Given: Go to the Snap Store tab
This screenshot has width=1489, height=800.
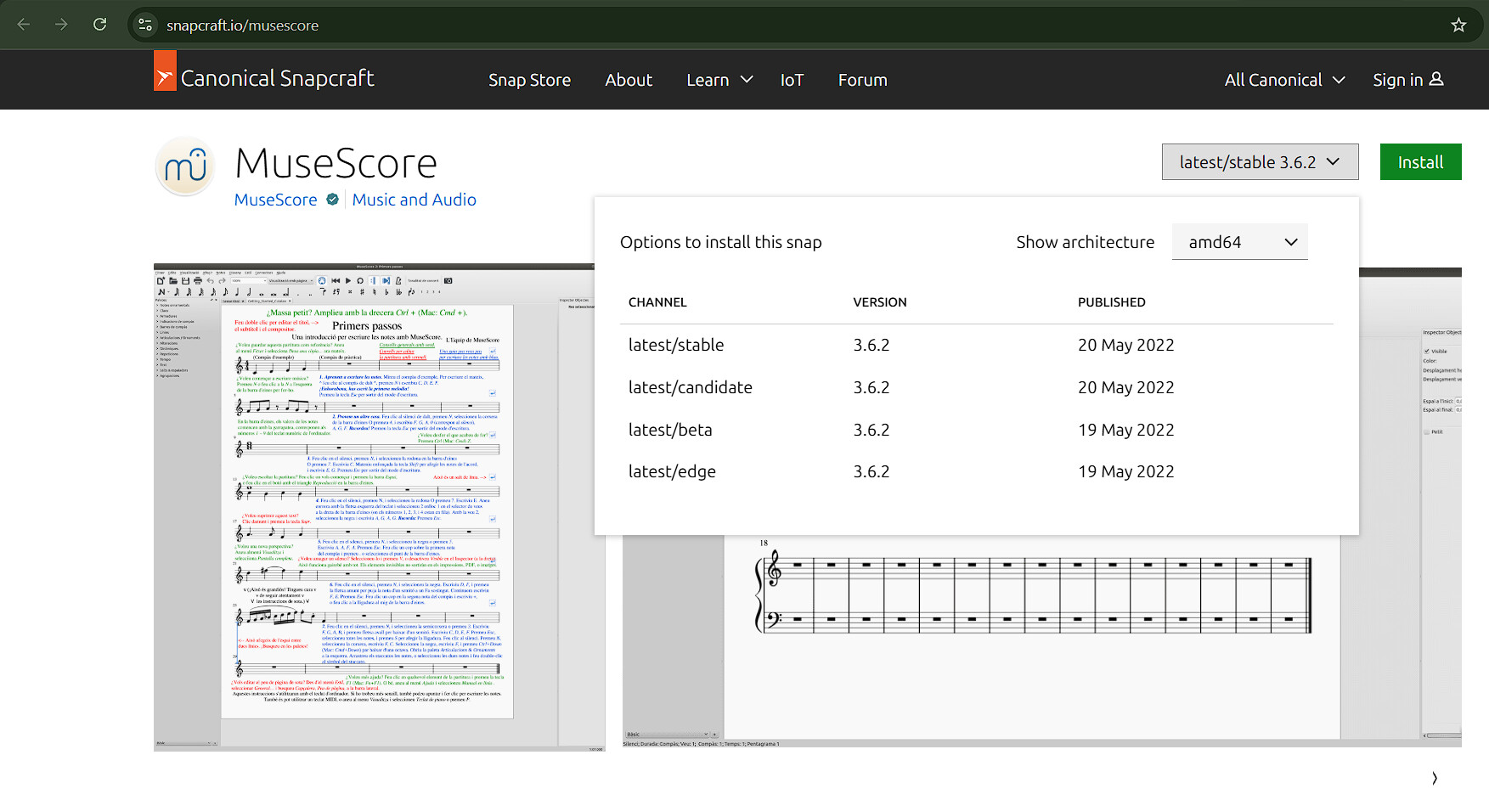Looking at the screenshot, I should pos(529,80).
